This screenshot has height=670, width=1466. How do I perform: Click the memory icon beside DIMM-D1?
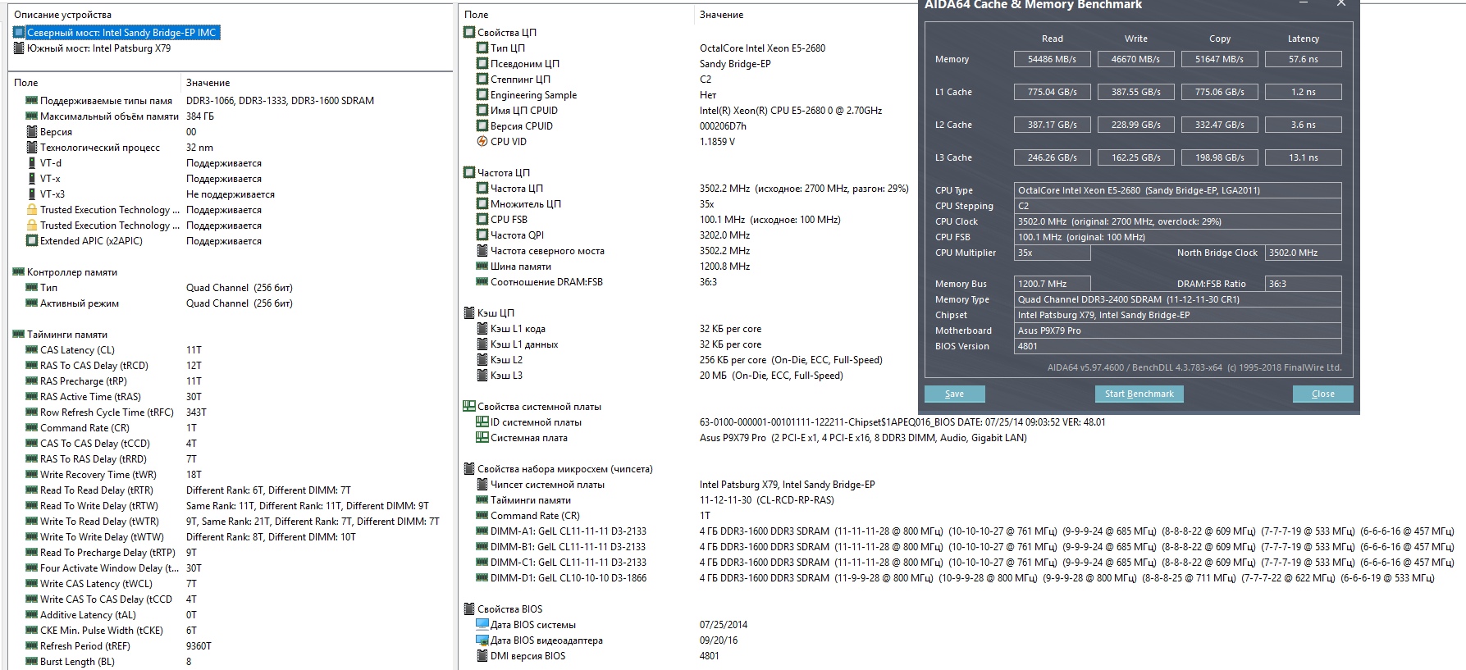[482, 578]
